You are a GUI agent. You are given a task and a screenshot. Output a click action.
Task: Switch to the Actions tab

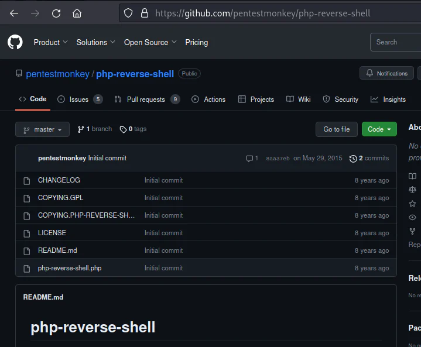(208, 99)
